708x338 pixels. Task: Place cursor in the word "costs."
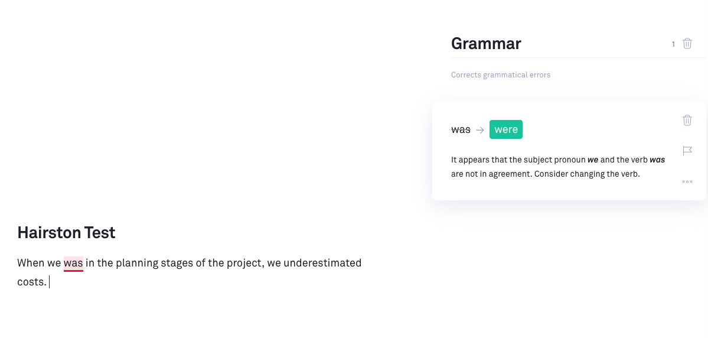31,282
